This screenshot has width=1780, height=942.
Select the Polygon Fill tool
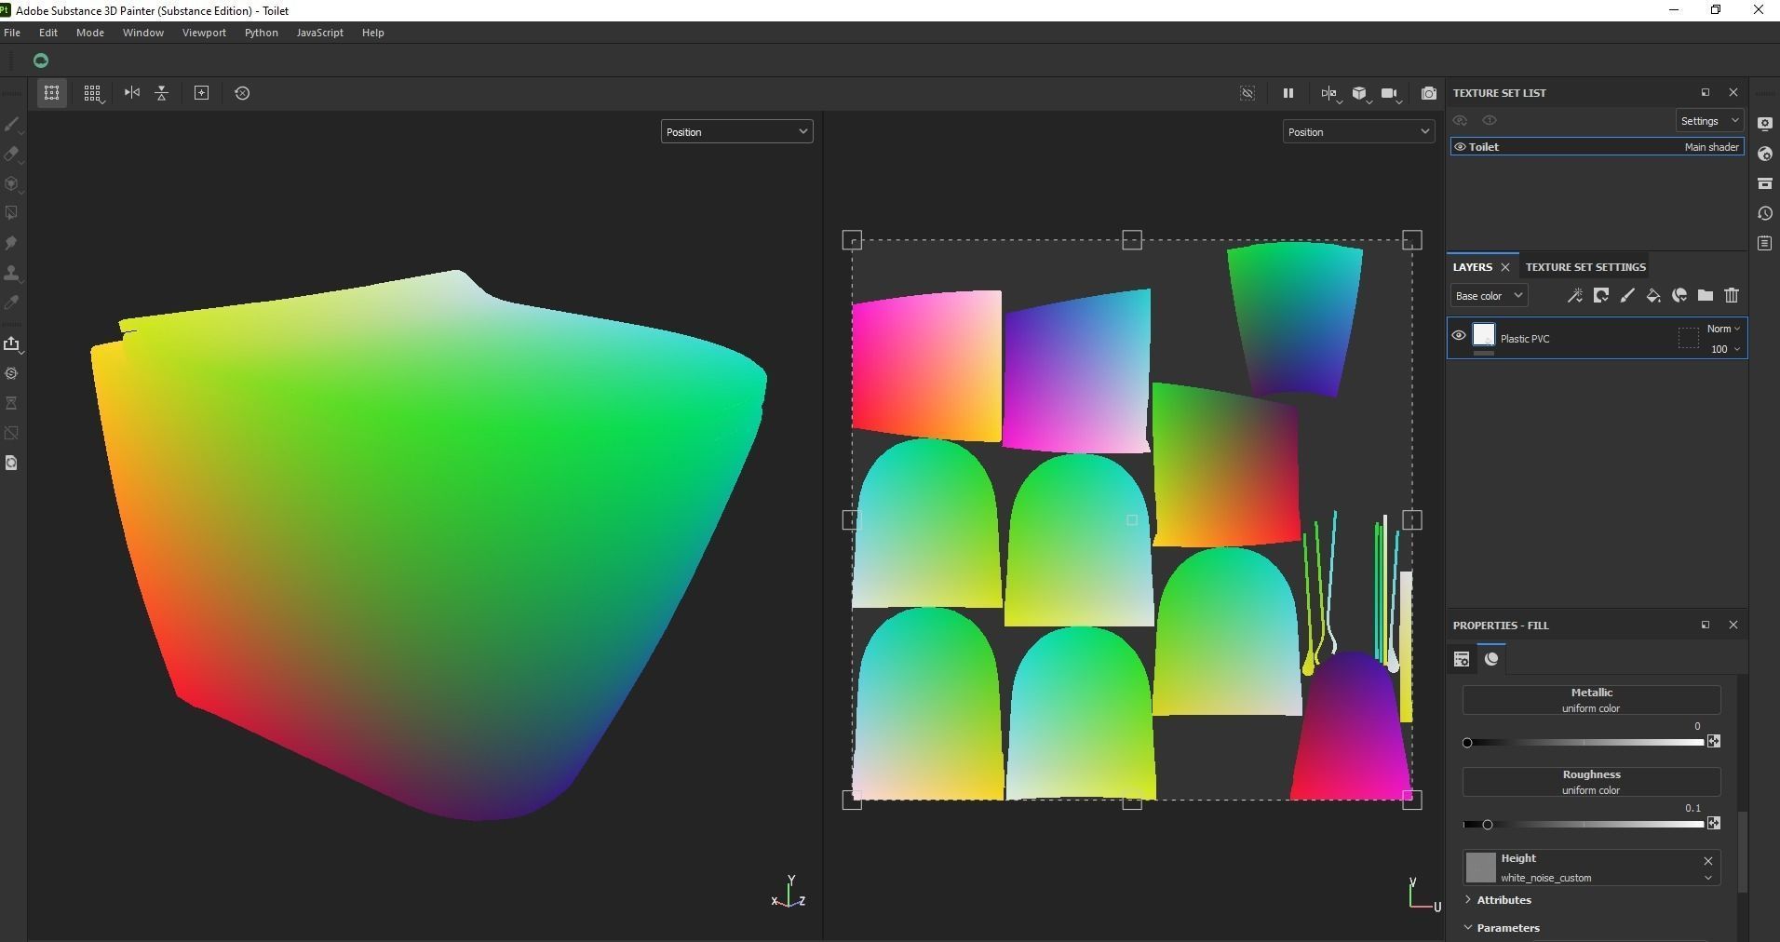[12, 213]
